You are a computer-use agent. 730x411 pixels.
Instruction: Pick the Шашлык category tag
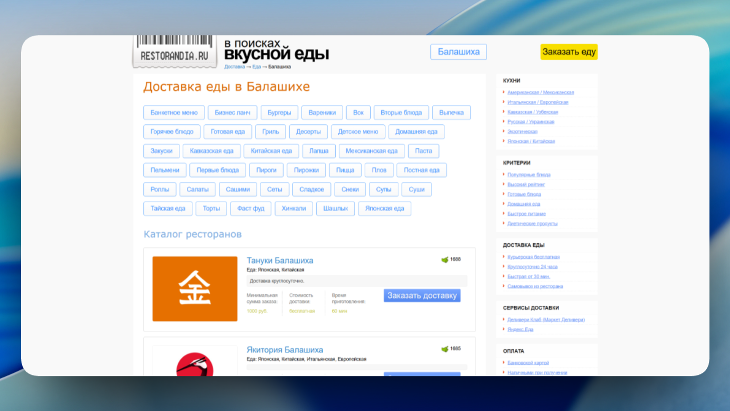[335, 209]
